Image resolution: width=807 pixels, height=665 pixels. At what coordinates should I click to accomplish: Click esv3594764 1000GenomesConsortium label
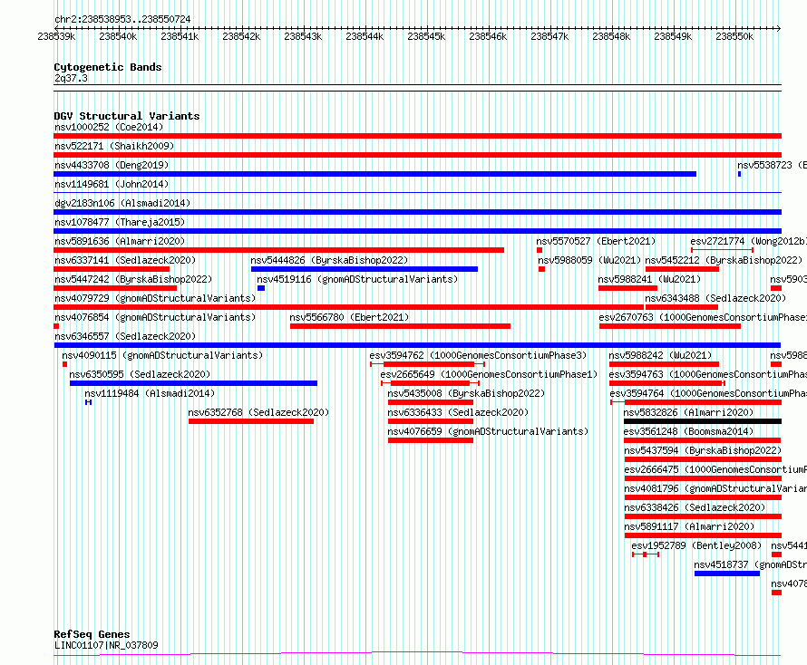708,393
